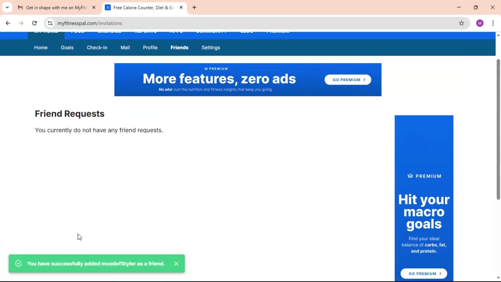Open the tab search dropdown arrow
501x282 pixels.
tap(7, 7)
